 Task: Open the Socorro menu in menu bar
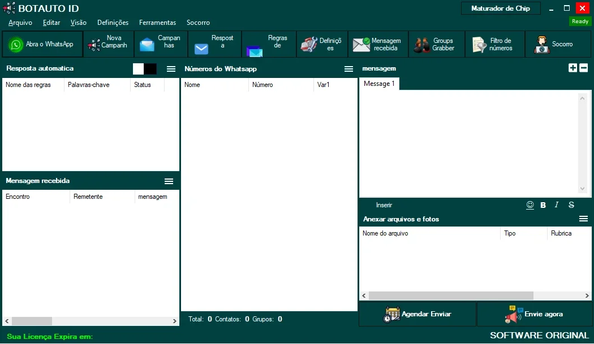click(198, 23)
